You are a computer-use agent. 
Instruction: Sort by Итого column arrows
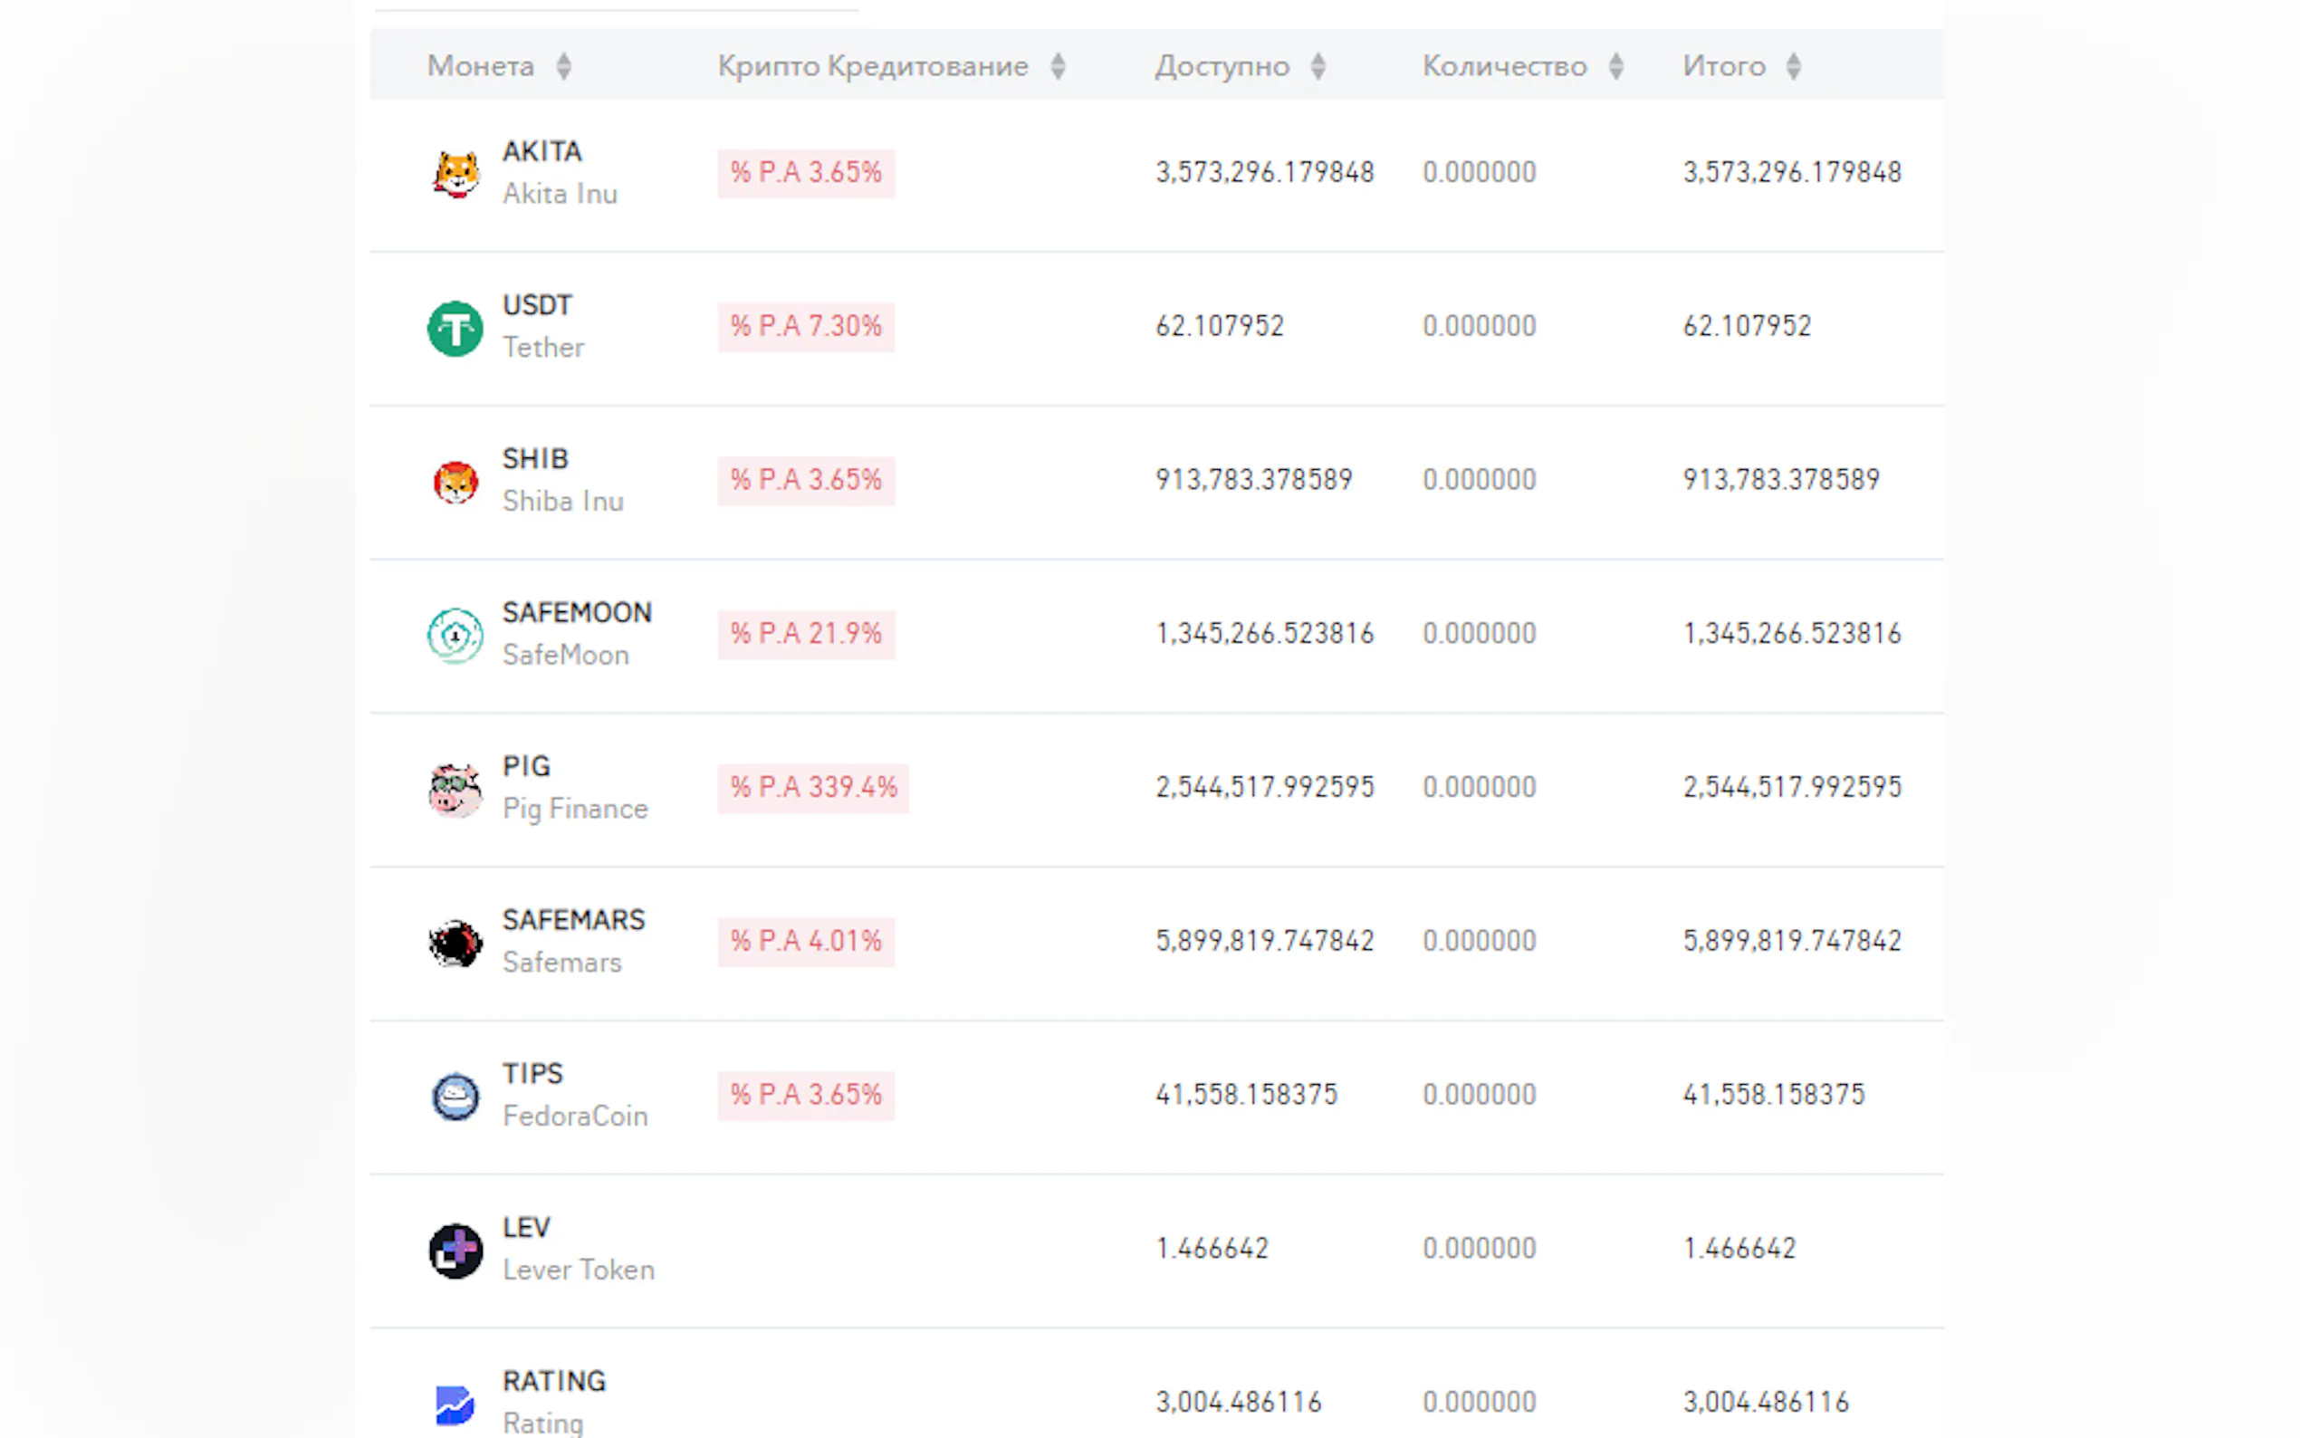coord(1793,65)
